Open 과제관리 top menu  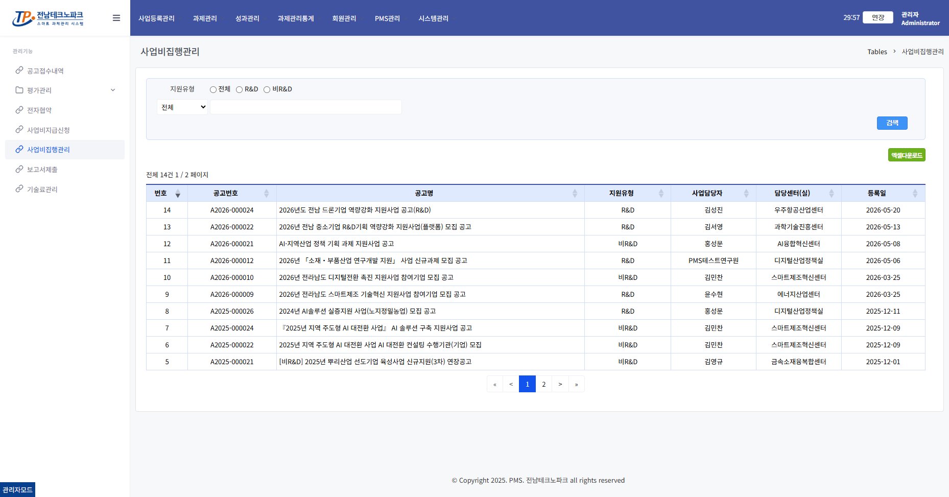click(x=205, y=18)
